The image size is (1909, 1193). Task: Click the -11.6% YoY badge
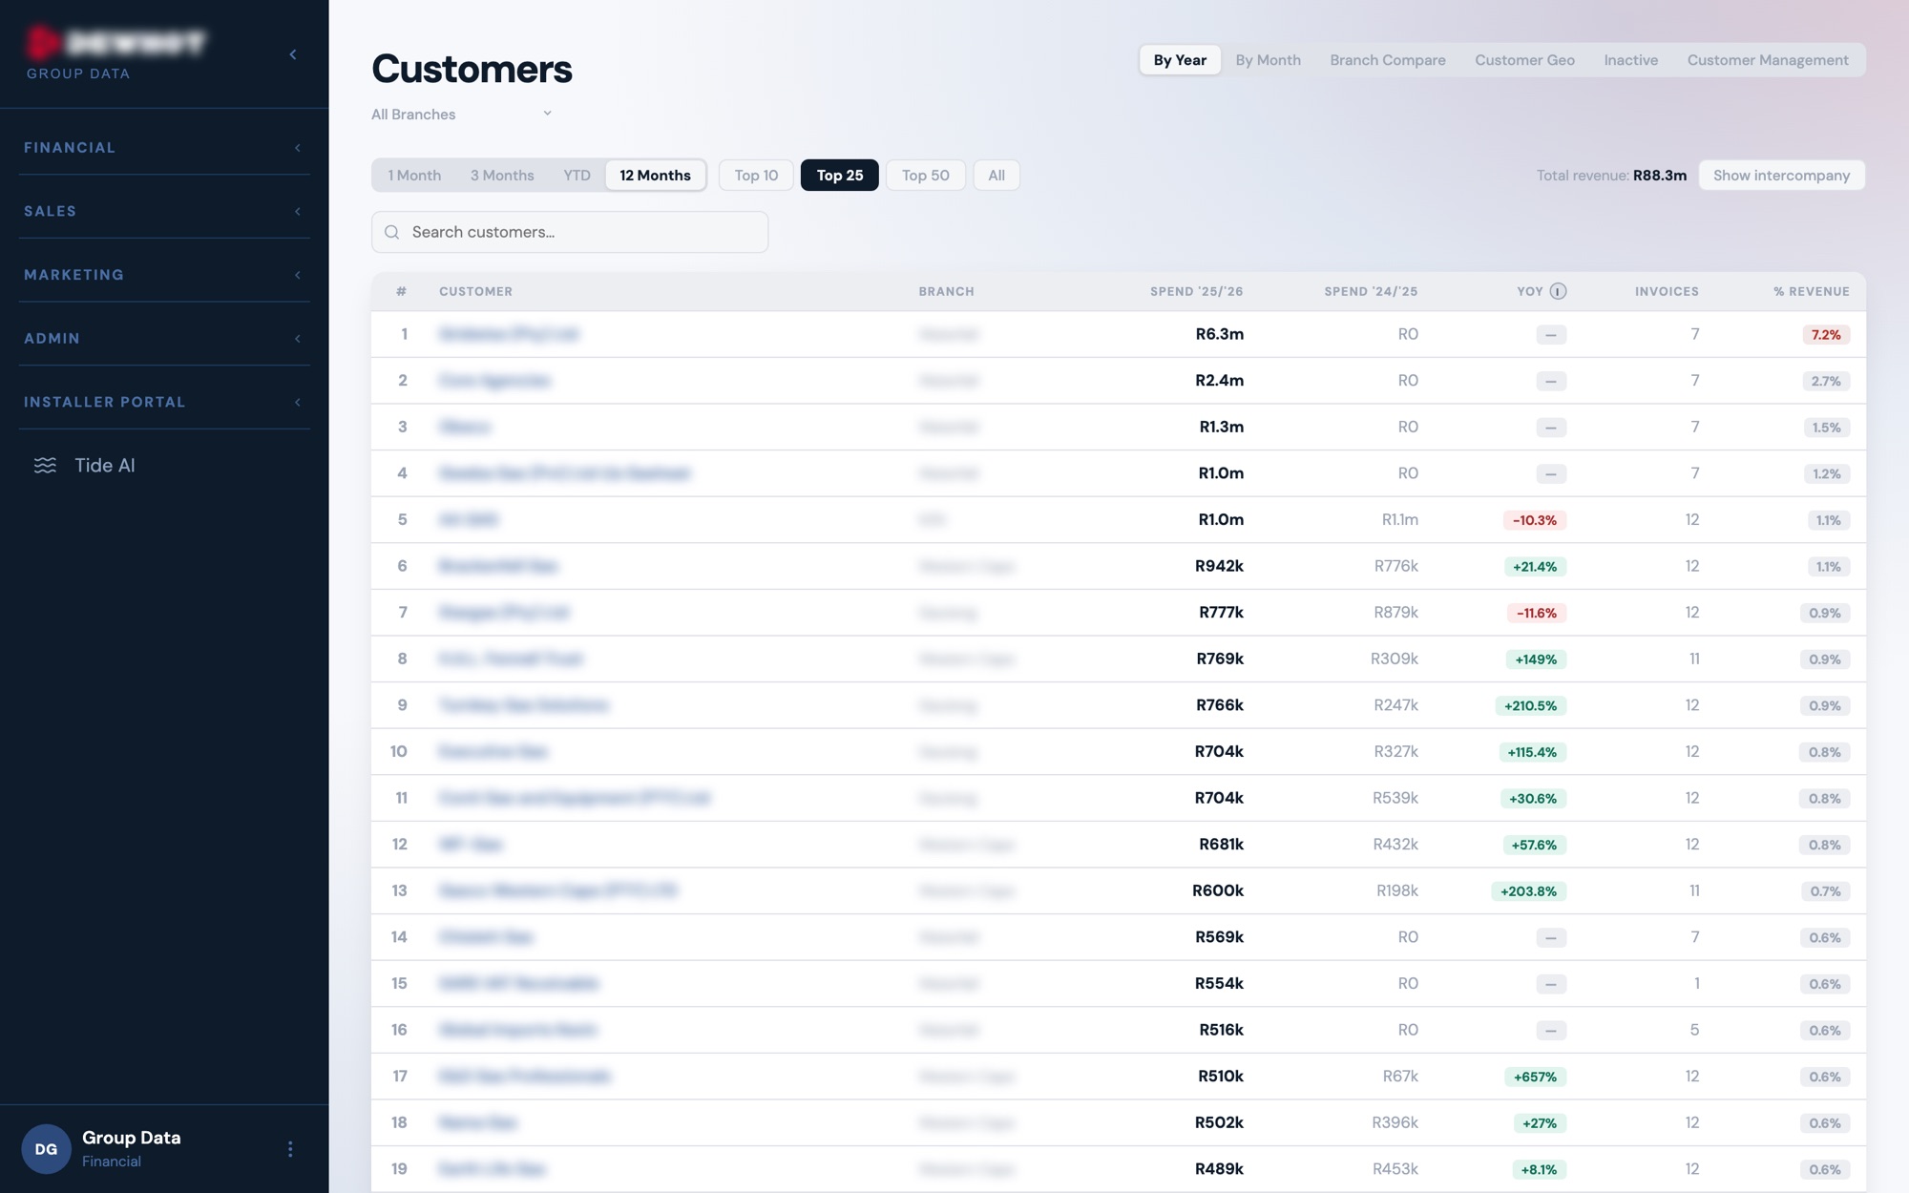click(1537, 613)
